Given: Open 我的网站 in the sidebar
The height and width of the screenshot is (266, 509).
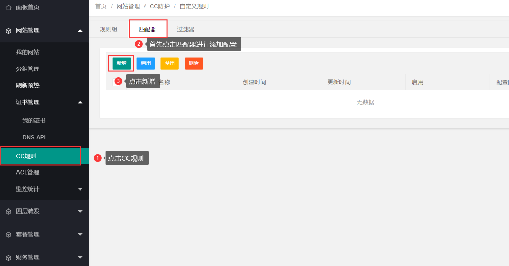Looking at the screenshot, I should point(28,52).
